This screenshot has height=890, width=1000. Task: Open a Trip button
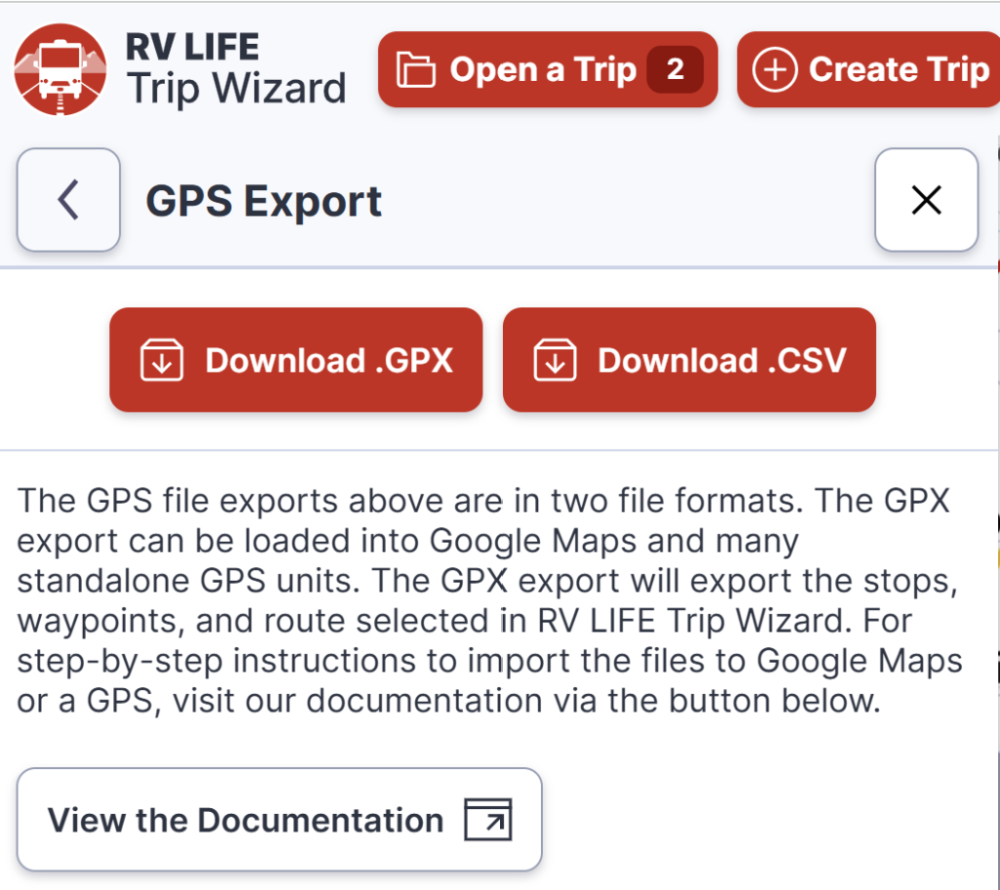548,69
